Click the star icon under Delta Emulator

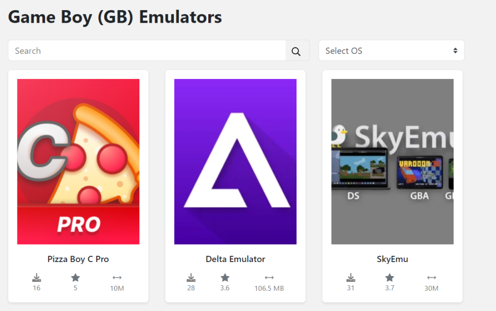click(225, 277)
